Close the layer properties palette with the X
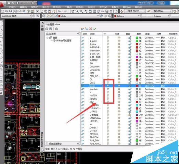179x164 pixels. click(x=42, y=23)
